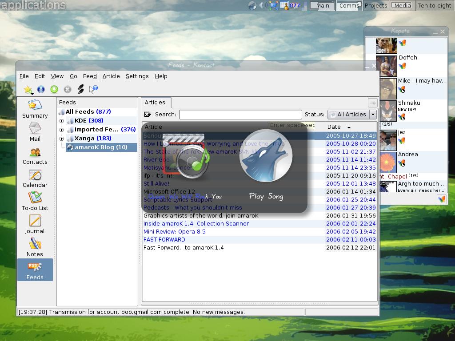The image size is (455, 341).
Task: Open the Feed menu
Action: click(x=90, y=76)
